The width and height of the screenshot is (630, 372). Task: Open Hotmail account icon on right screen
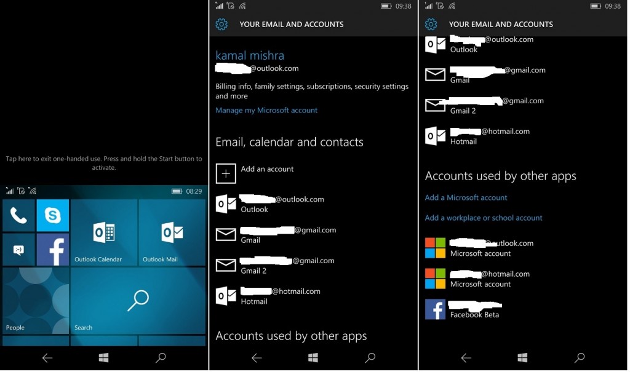435,136
